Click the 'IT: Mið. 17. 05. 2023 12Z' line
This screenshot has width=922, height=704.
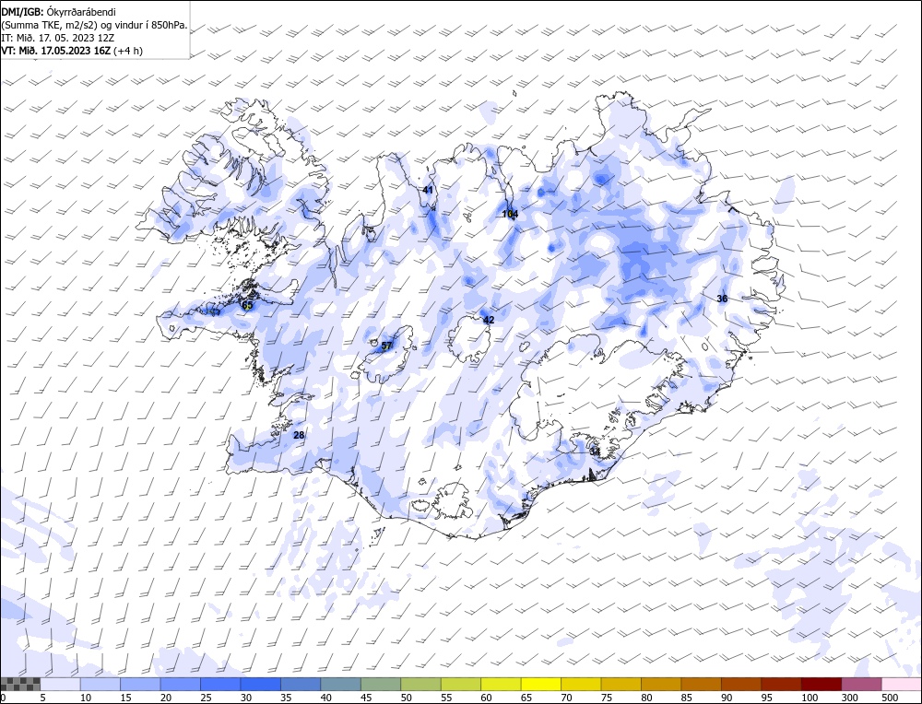57,38
